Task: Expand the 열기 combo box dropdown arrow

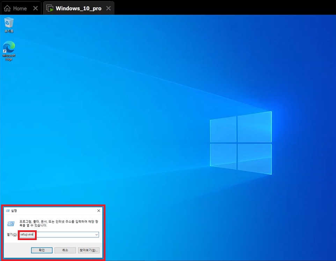Action: point(97,234)
